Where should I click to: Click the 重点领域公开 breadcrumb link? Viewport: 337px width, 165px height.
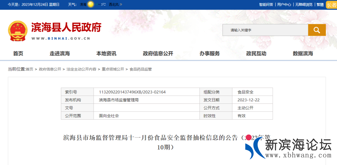tap(113, 69)
